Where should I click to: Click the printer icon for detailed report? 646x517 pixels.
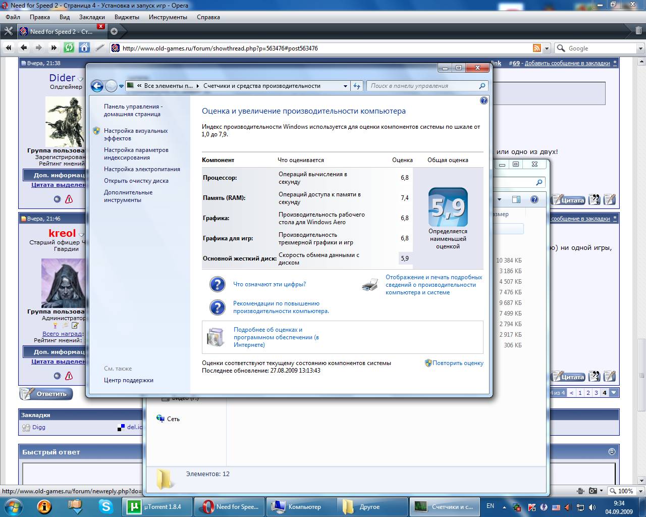click(x=370, y=285)
